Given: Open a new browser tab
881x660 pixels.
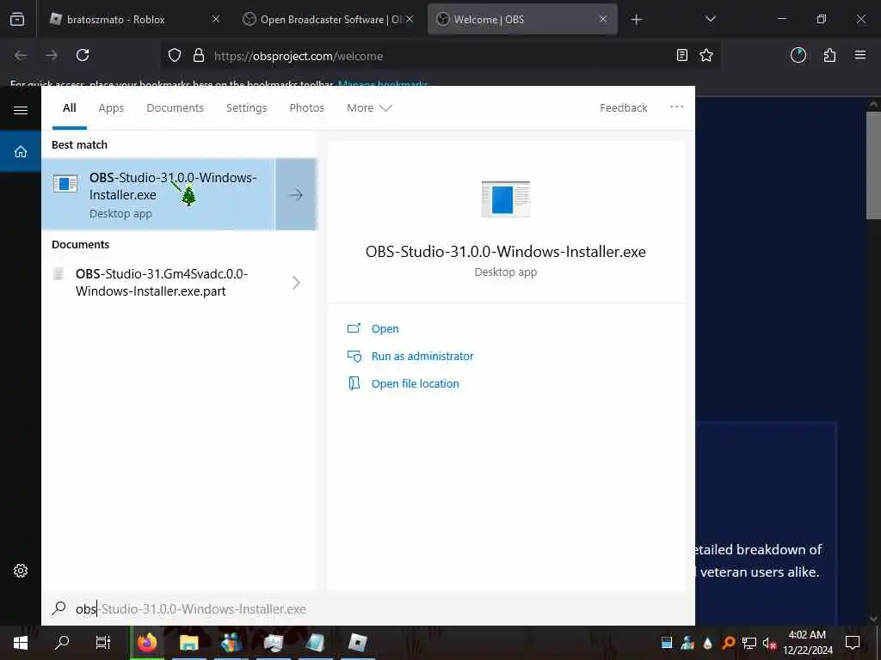Looking at the screenshot, I should click(x=636, y=20).
